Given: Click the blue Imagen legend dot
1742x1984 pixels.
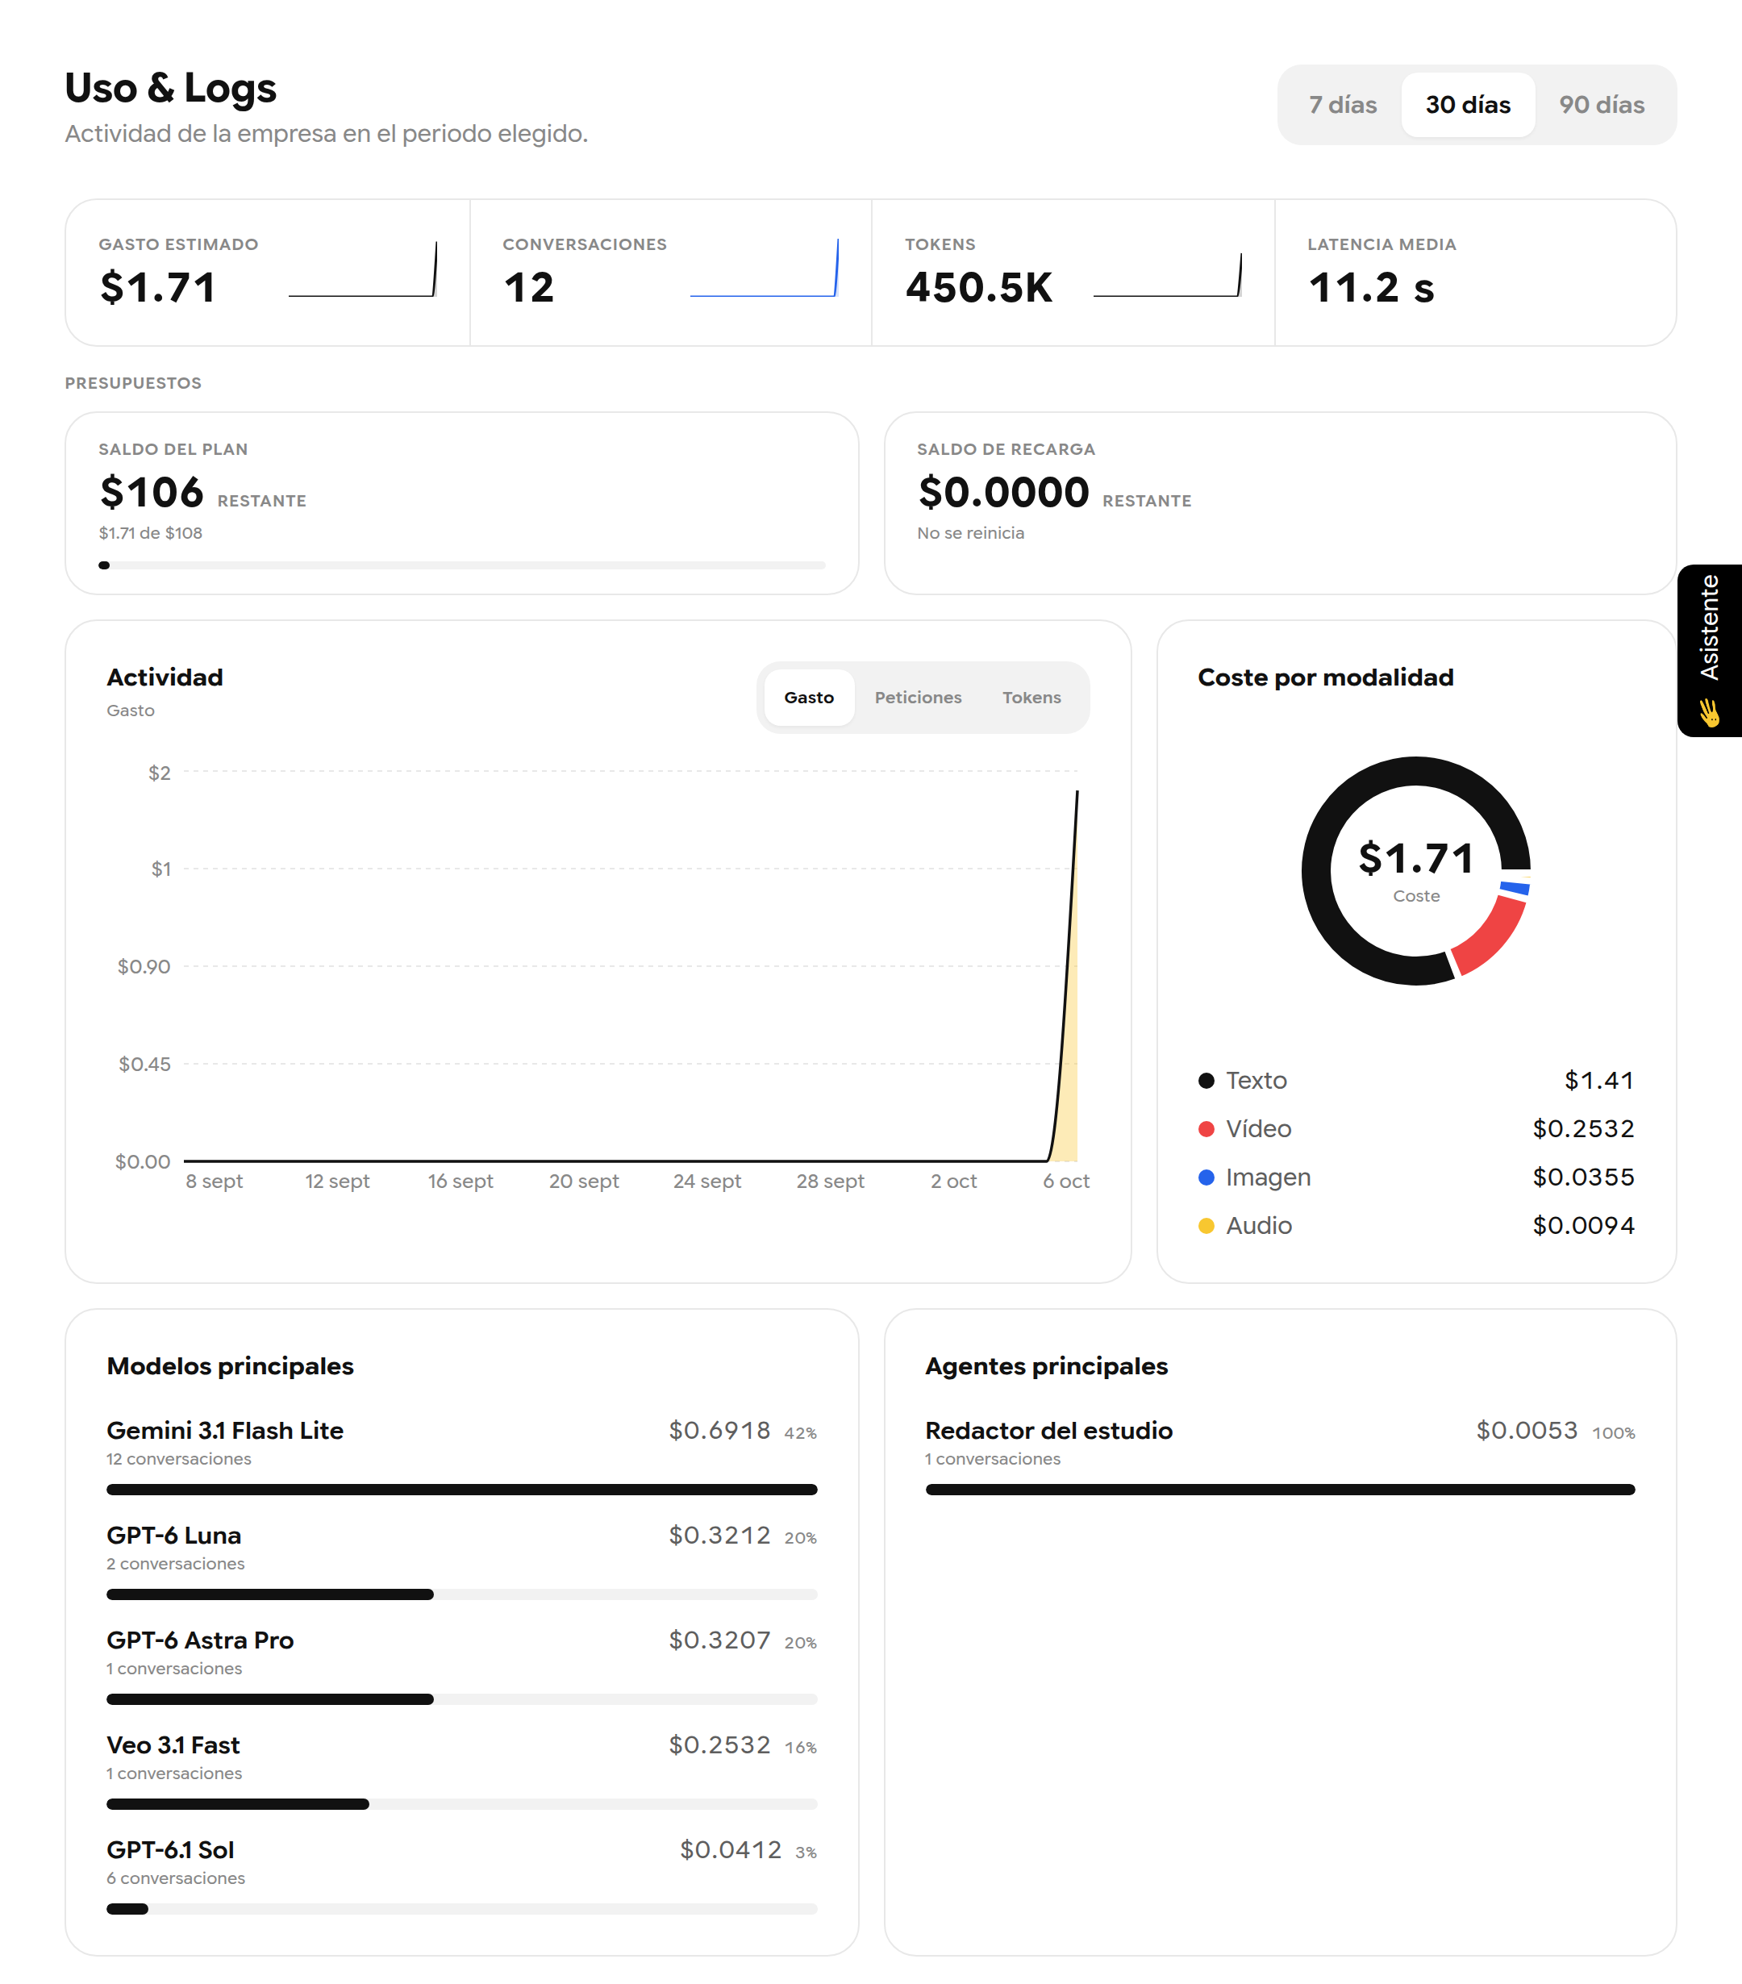Looking at the screenshot, I should pyautogui.click(x=1206, y=1177).
